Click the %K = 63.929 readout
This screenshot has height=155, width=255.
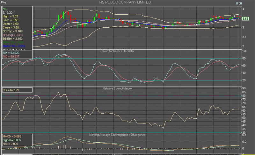click(11, 53)
